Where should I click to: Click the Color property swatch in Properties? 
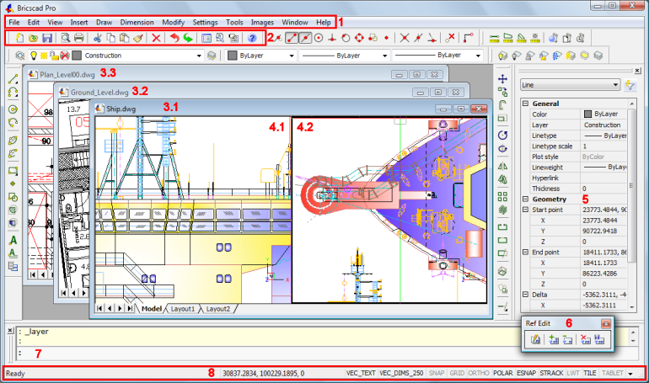point(587,114)
